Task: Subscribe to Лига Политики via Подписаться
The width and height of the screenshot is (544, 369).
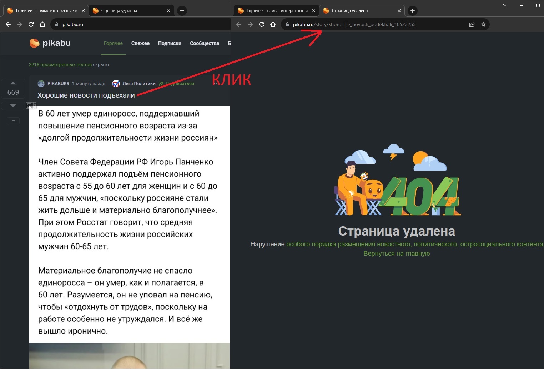Action: point(180,84)
